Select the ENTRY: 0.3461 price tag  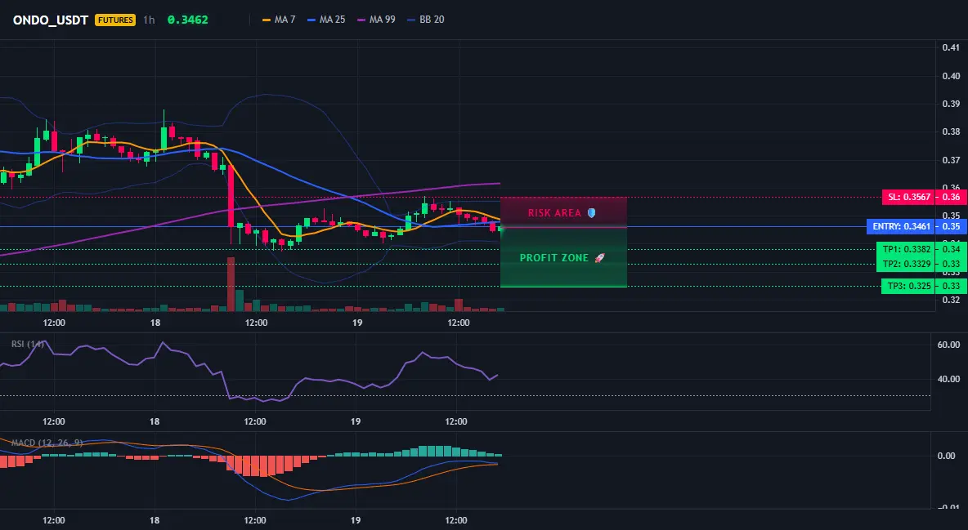[x=901, y=226]
